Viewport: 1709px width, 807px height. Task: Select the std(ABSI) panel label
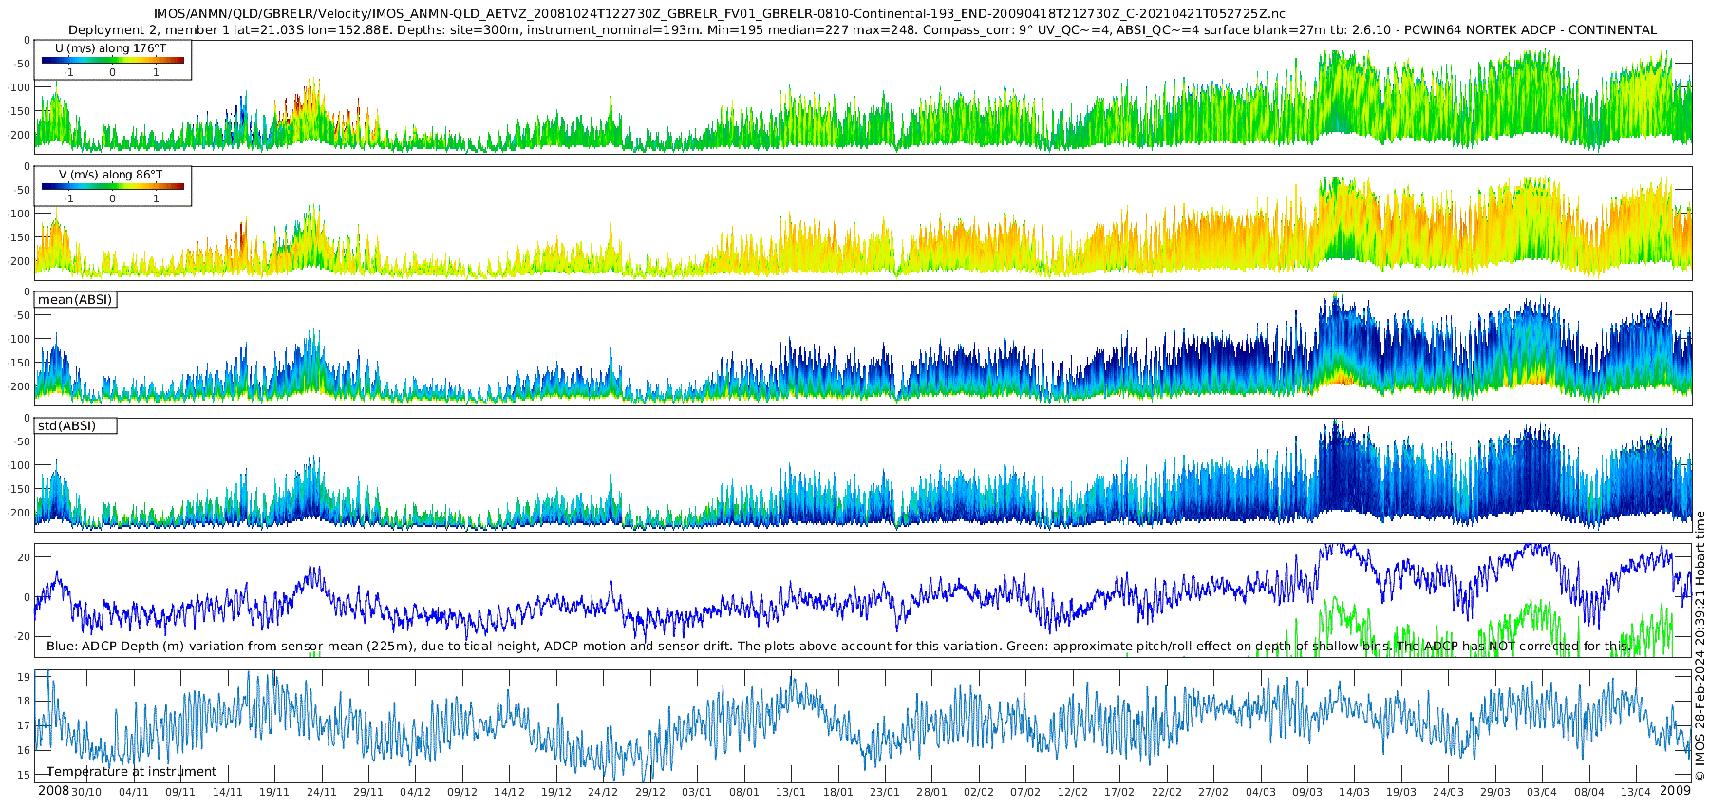75,425
